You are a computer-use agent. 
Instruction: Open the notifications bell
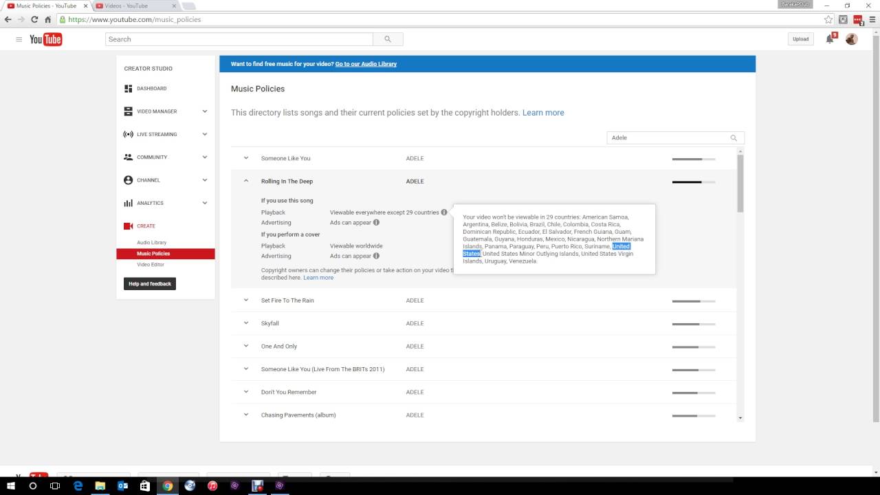(x=830, y=39)
